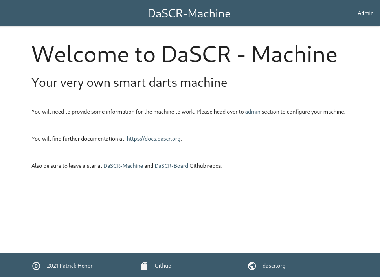Open https://docs.dascr.org documentation link

[153, 139]
